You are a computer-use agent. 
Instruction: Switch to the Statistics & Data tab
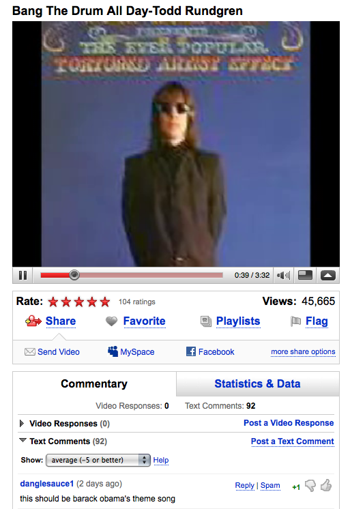coord(257,383)
